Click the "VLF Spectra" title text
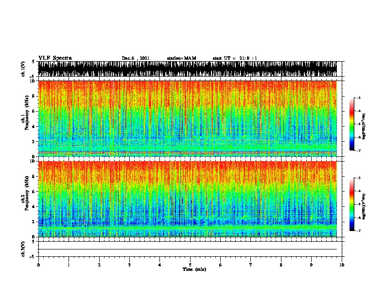The height and width of the screenshot is (297, 385). point(55,58)
